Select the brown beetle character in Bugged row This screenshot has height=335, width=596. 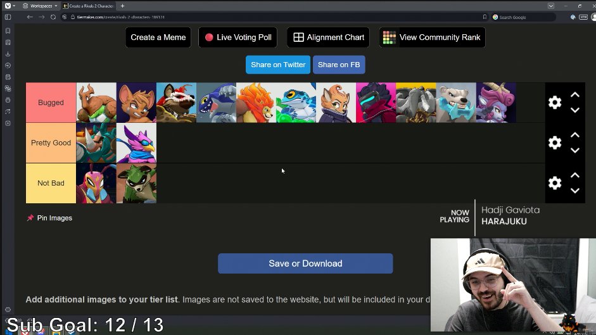pyautogui.click(x=96, y=103)
